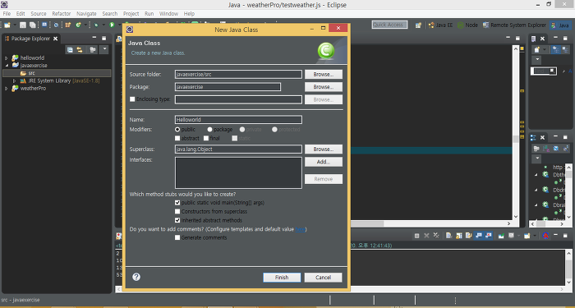Click the New wizard toolbar icon
This screenshot has width=575, height=308.
[7, 25]
